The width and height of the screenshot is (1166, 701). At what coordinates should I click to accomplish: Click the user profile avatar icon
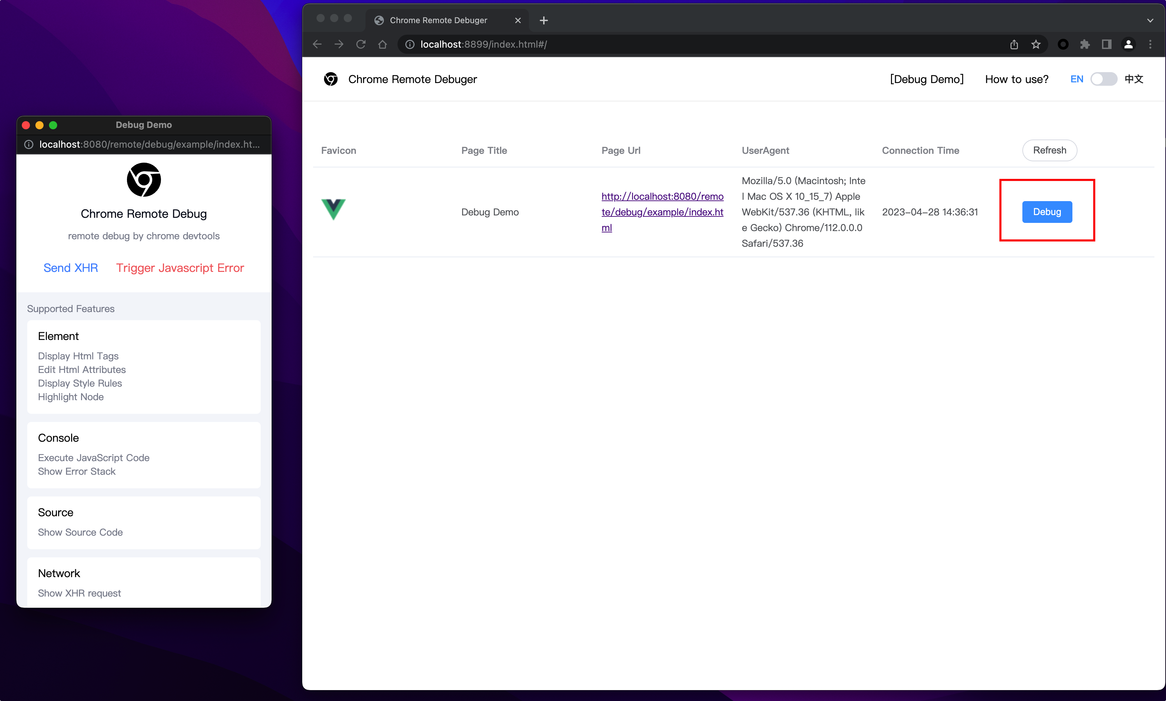coord(1128,44)
